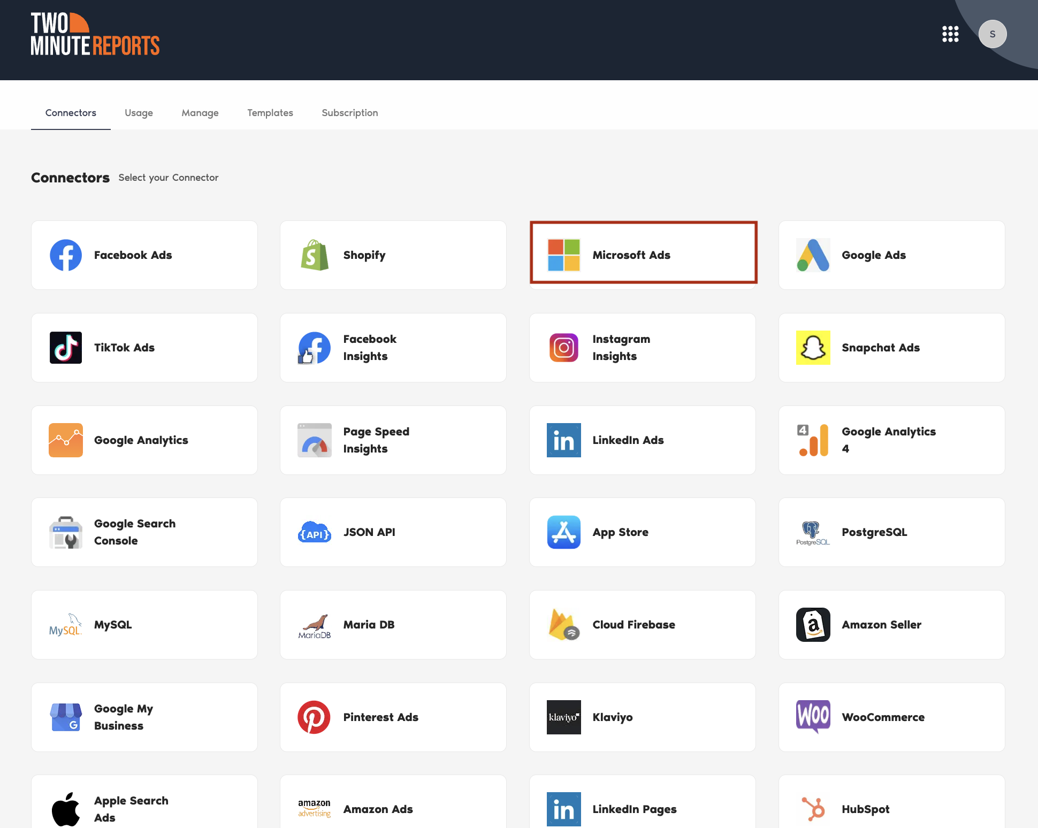Click the Cloud Firebase flame icon
Image resolution: width=1038 pixels, height=828 pixels.
tap(564, 625)
